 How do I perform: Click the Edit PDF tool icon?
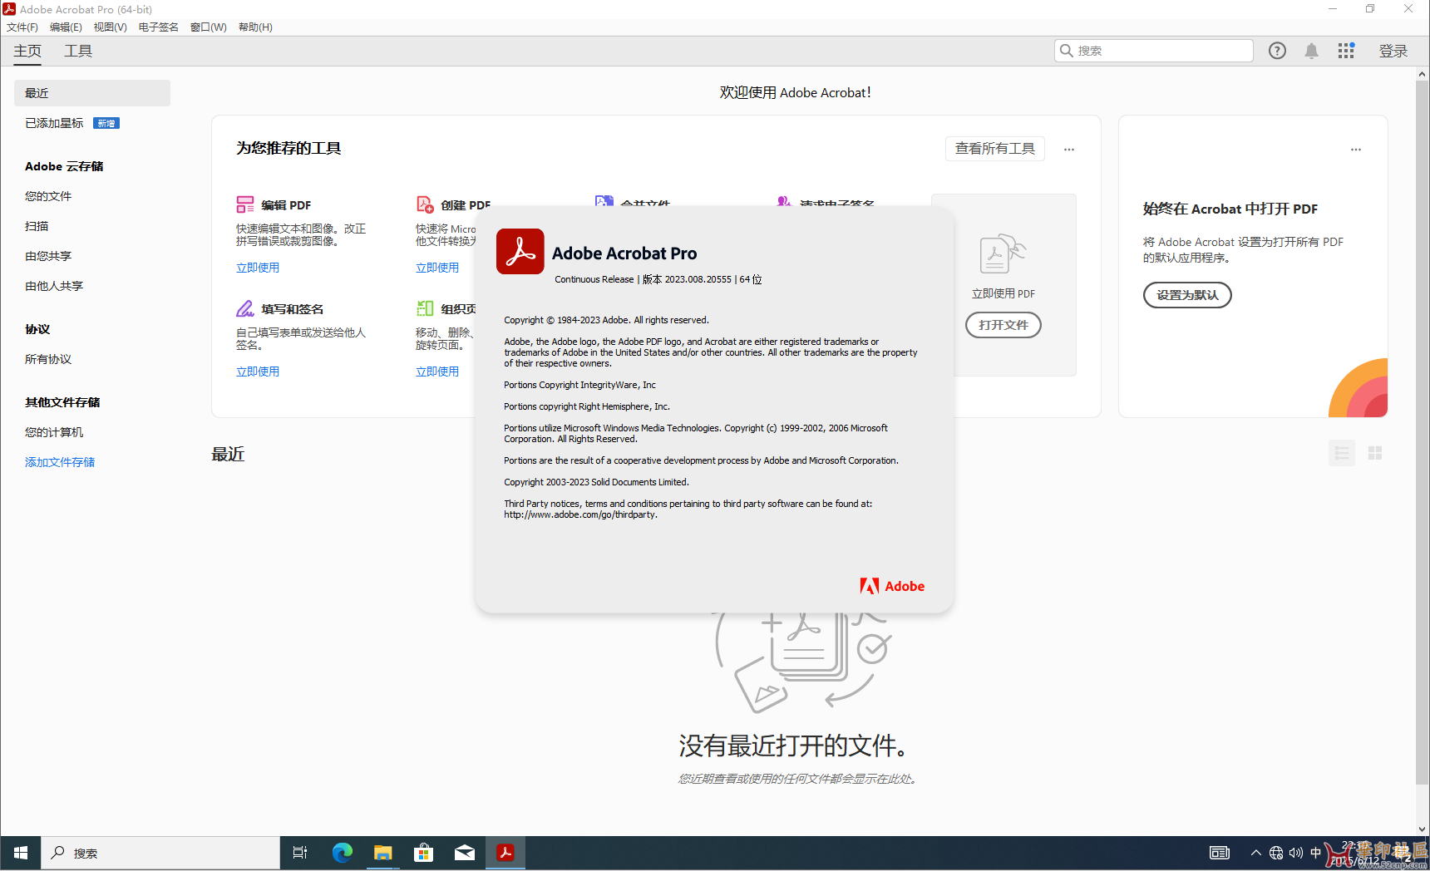pos(245,204)
